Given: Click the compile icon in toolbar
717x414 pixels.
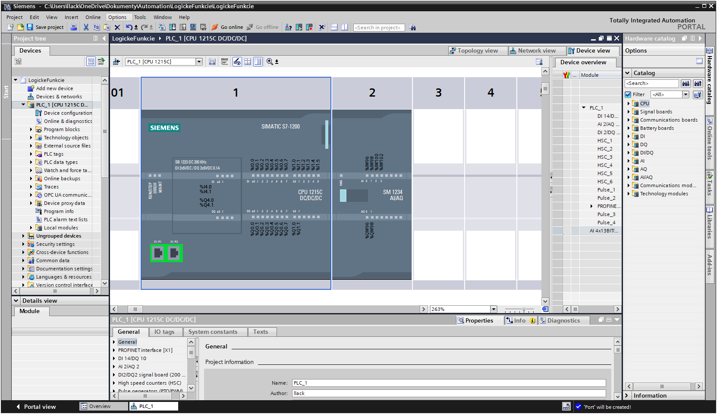Looking at the screenshot, I should (162, 27).
